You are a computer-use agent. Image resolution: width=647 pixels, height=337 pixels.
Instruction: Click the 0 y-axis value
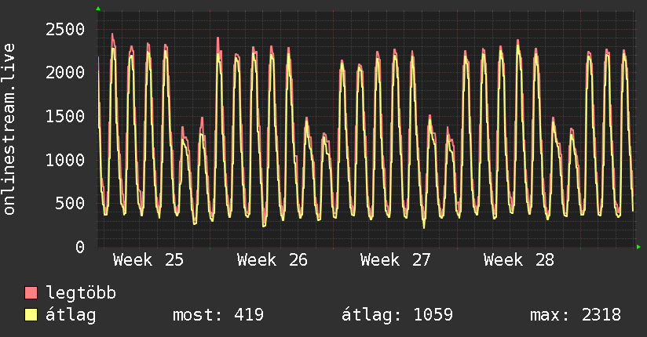click(80, 247)
